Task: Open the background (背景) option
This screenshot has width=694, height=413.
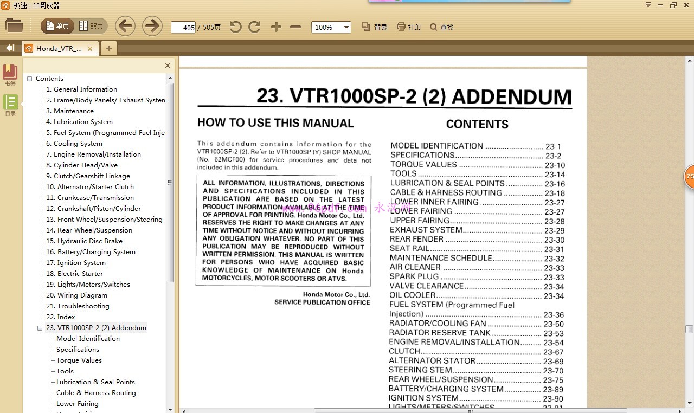Action: click(374, 27)
